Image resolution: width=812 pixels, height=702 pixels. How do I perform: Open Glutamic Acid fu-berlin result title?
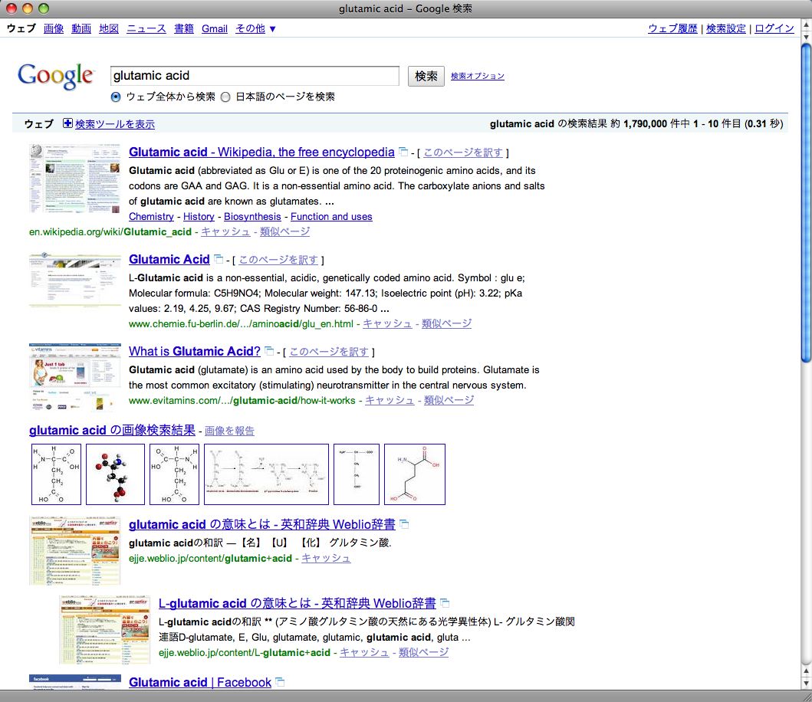169,259
